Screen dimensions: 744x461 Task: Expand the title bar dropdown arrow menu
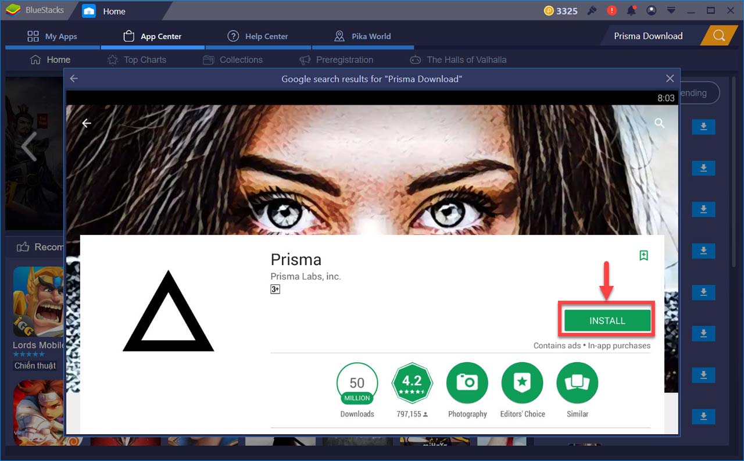(x=671, y=10)
